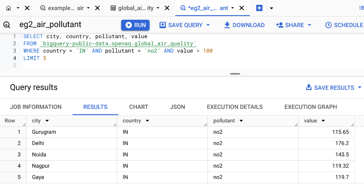Click the editor pane resize handle
This screenshot has width=364, height=194.
pyautogui.click(x=235, y=74)
